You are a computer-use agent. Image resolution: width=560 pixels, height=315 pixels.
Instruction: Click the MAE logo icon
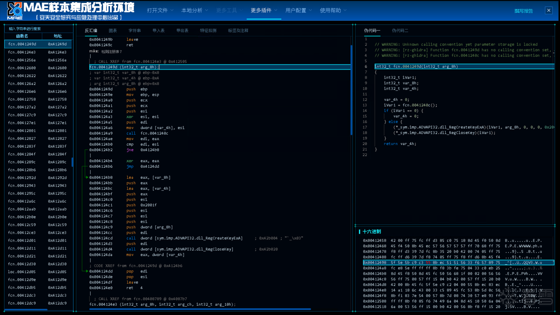(15, 10)
